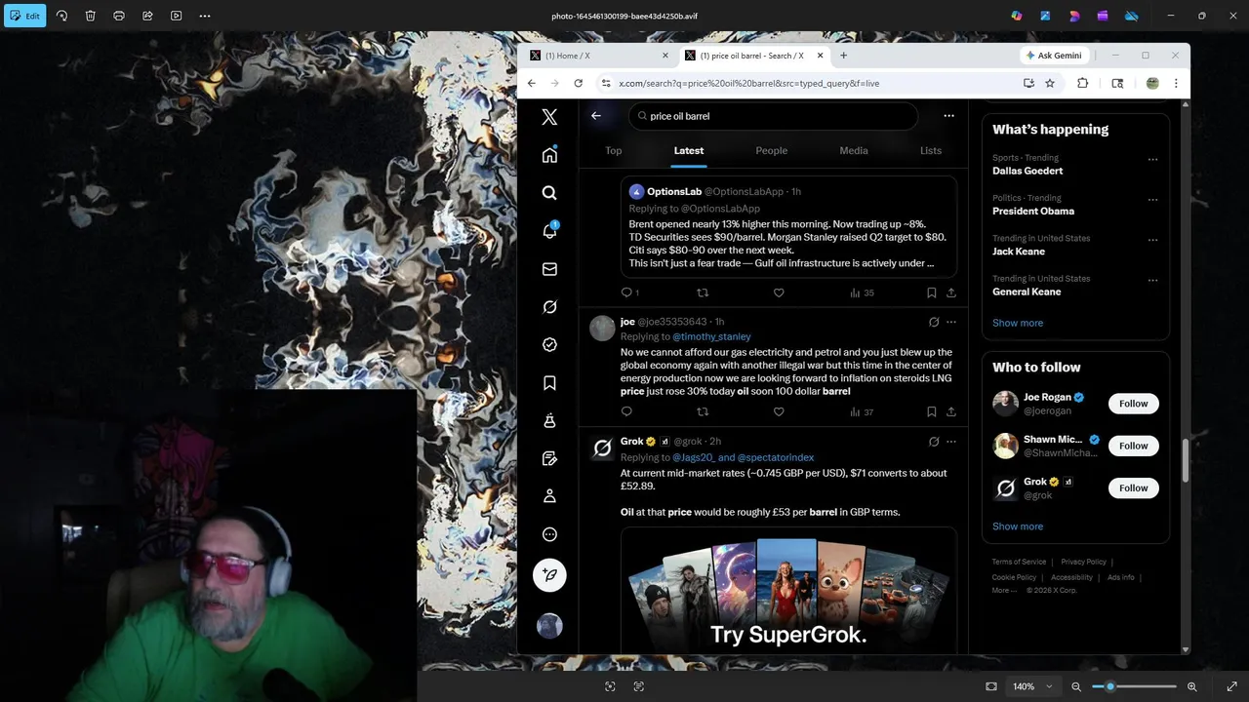The image size is (1249, 702).
Task: Open the profile icon in X sidebar
Action: 549,496
